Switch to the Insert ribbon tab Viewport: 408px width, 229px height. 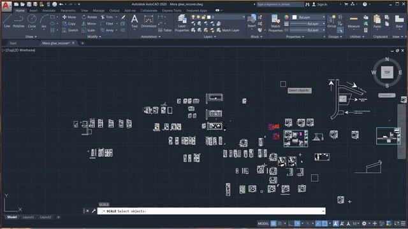click(x=33, y=11)
